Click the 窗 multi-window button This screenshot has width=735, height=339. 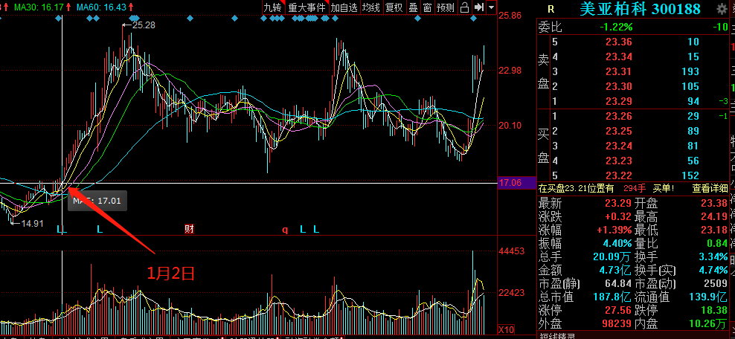pyautogui.click(x=427, y=7)
